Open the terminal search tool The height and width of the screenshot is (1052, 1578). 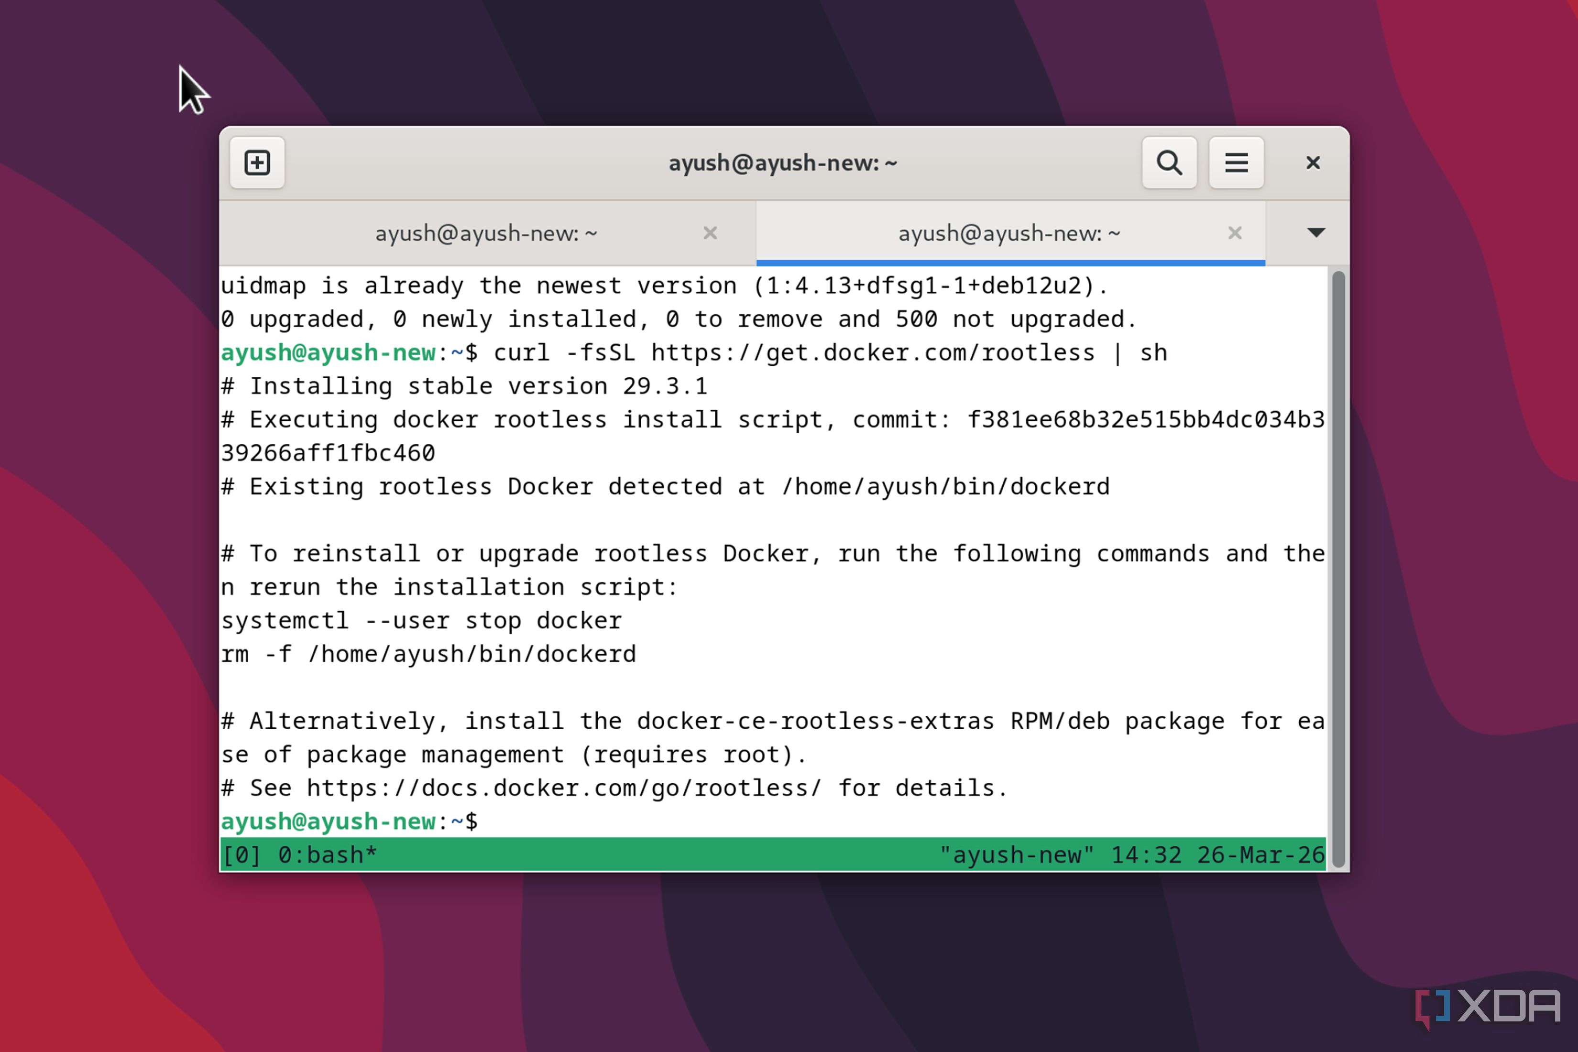[1170, 163]
